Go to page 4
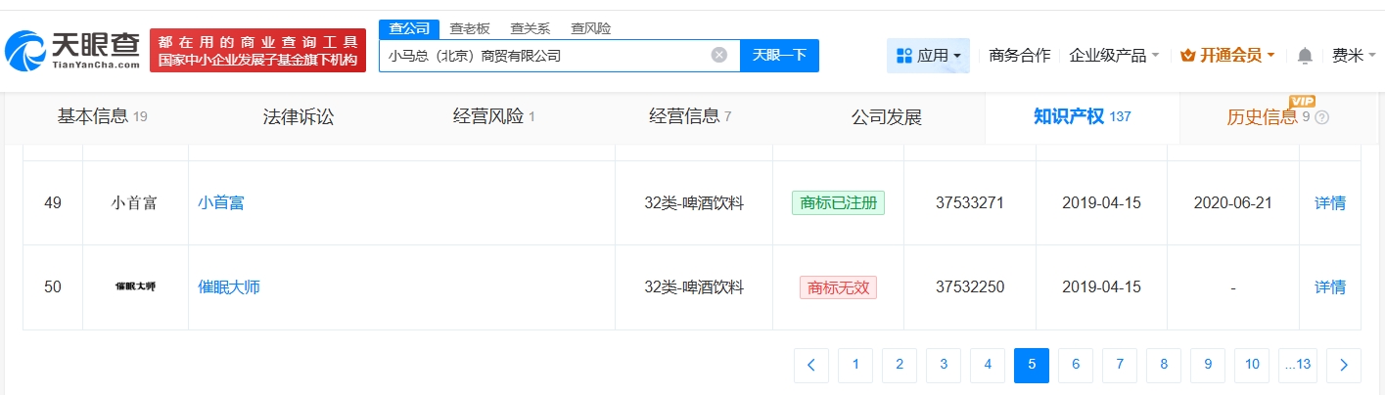This screenshot has height=395, width=1385. tap(988, 365)
